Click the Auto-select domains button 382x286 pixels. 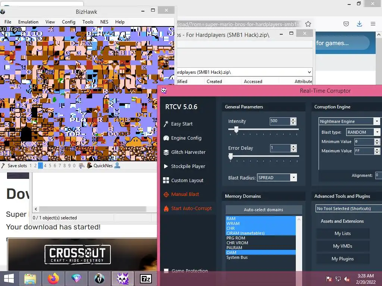264,210
